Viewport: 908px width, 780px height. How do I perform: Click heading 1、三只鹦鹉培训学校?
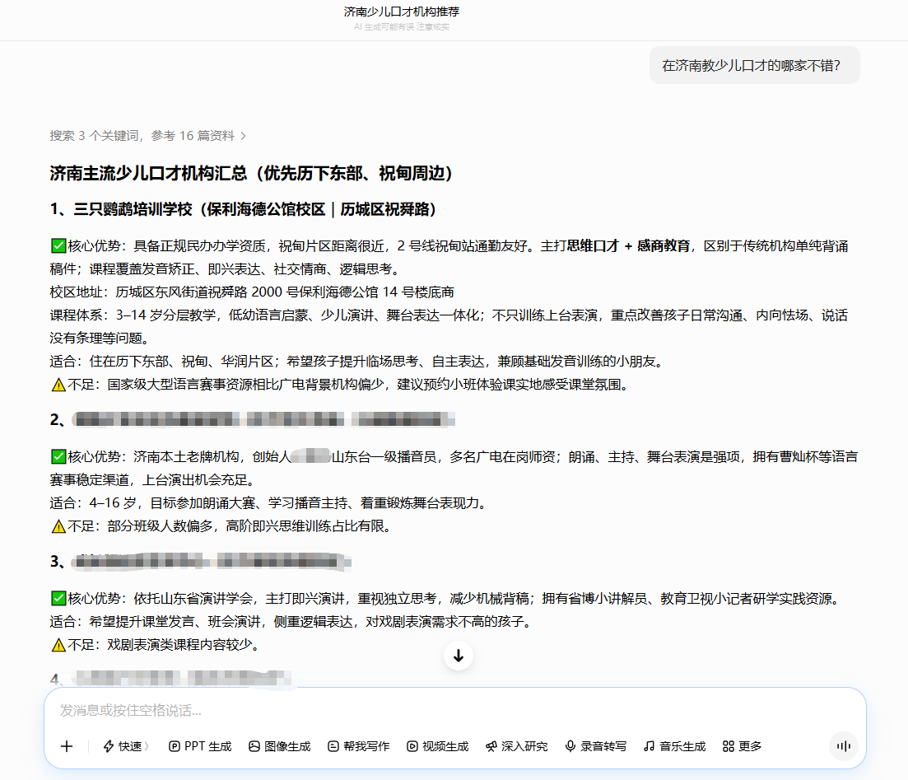tap(243, 209)
